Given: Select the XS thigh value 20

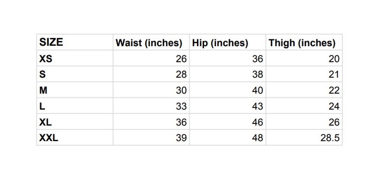Looking at the screenshot, I should [x=334, y=59].
